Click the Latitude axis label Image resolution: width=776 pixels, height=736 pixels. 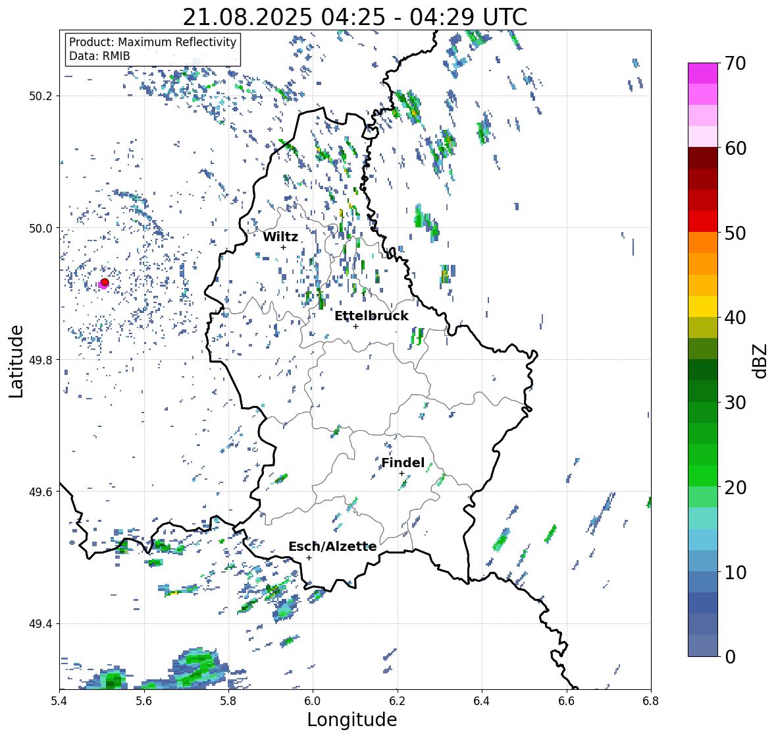(16, 361)
